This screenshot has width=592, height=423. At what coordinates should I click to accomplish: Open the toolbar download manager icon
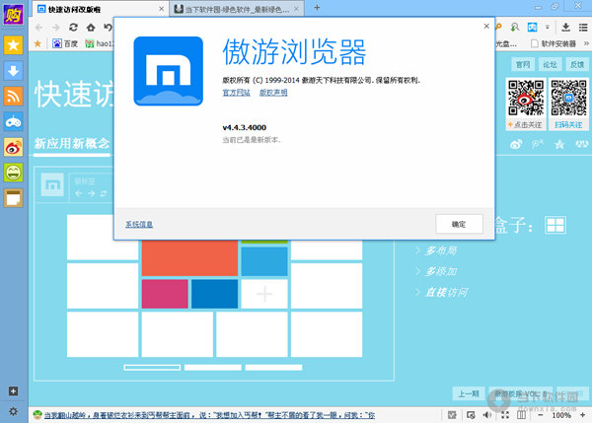[x=565, y=27]
